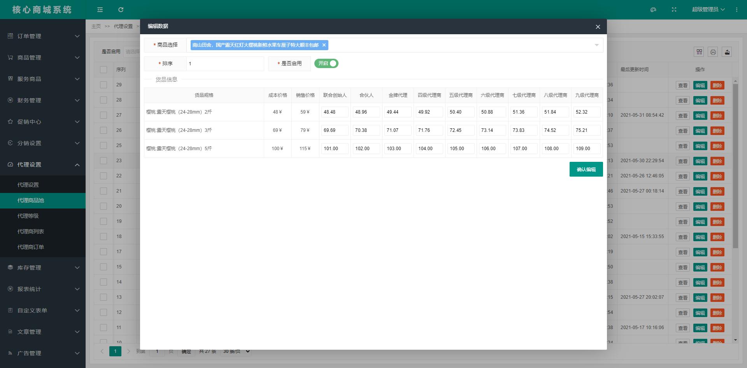The image size is (747, 368).
Task: Click the refresh icon in top bar
Action: [121, 10]
